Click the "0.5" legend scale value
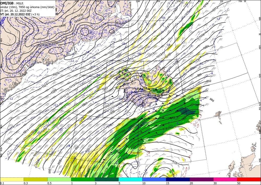 pos(49,183)
